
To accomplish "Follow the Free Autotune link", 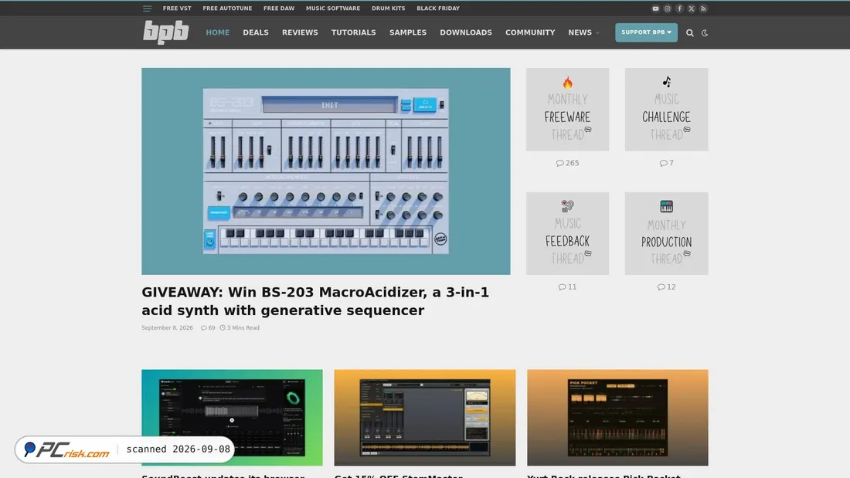I will tap(227, 8).
